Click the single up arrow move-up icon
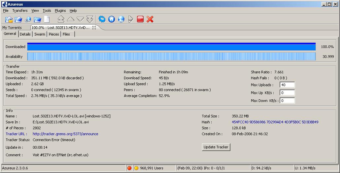 [71, 19]
